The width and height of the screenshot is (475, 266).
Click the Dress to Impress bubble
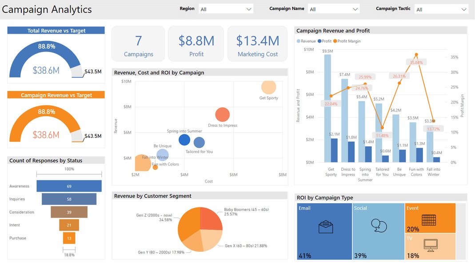point(222,114)
